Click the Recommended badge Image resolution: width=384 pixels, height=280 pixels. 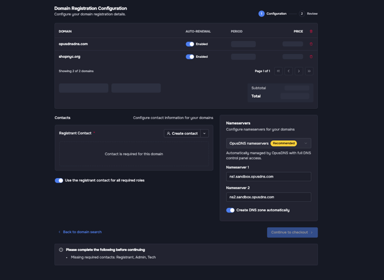(x=284, y=143)
